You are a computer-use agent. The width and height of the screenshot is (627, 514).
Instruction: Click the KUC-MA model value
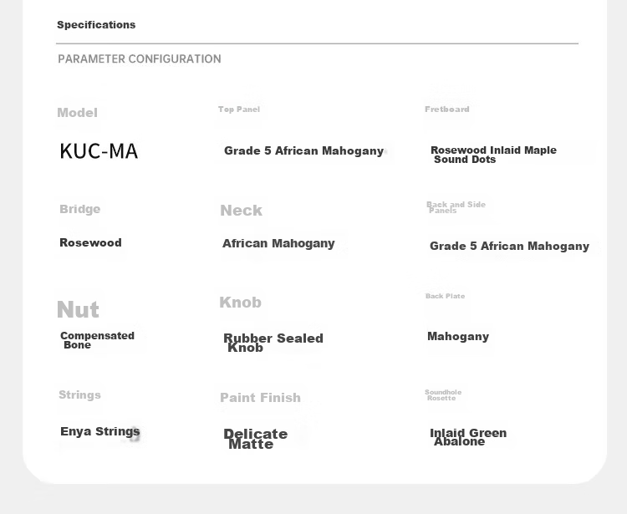coord(99,151)
